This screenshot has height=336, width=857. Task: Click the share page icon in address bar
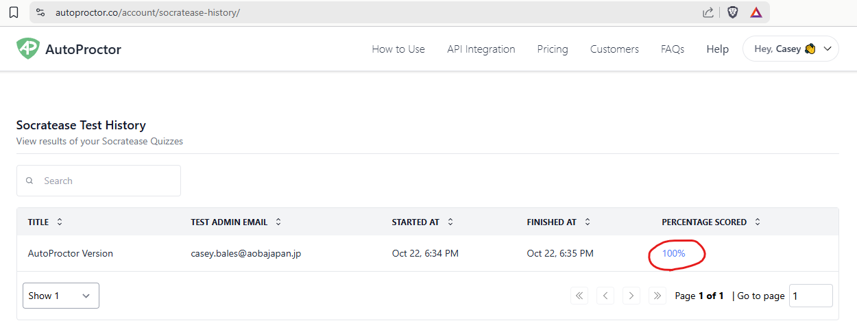coord(708,12)
